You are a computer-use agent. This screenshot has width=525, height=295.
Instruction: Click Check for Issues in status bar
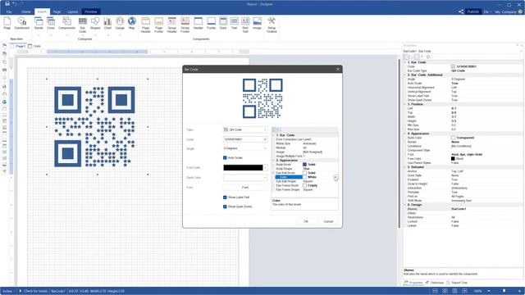coord(33,292)
